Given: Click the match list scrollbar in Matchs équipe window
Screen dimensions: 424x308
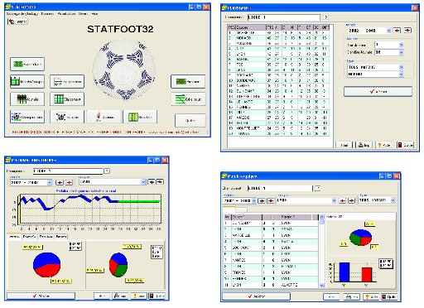Looking at the screenshot, I should [322, 251].
